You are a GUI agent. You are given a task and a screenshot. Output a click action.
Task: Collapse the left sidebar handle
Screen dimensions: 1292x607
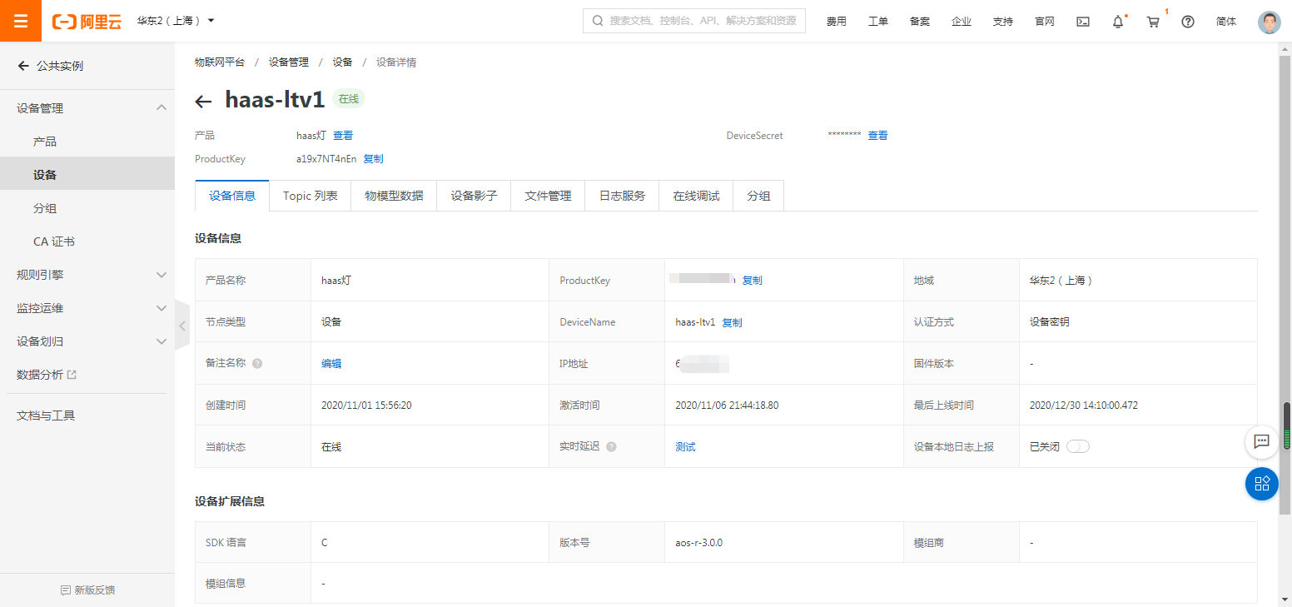(x=182, y=326)
